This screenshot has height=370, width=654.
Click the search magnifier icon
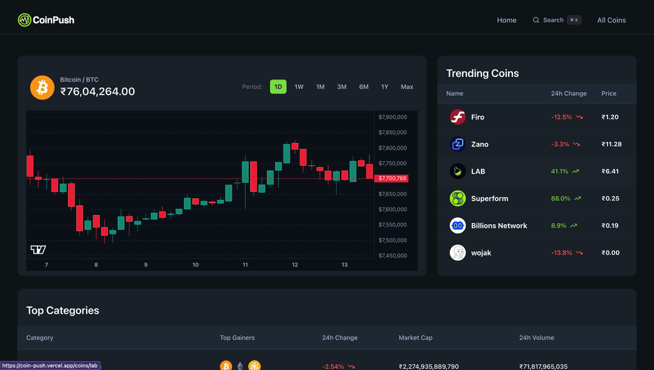(x=536, y=20)
